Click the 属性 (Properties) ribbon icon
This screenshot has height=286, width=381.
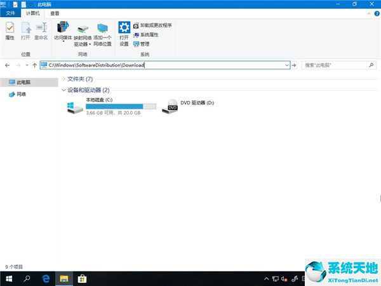pos(10,31)
